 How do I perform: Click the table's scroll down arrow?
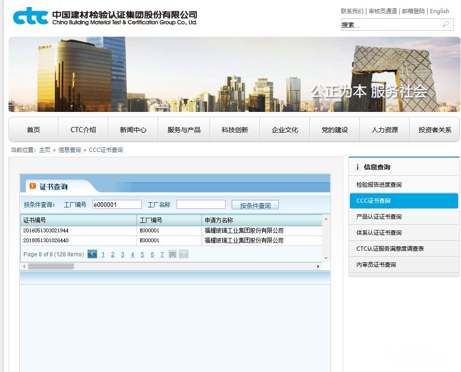(x=326, y=258)
